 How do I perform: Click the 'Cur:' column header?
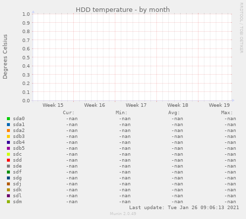click(69, 113)
